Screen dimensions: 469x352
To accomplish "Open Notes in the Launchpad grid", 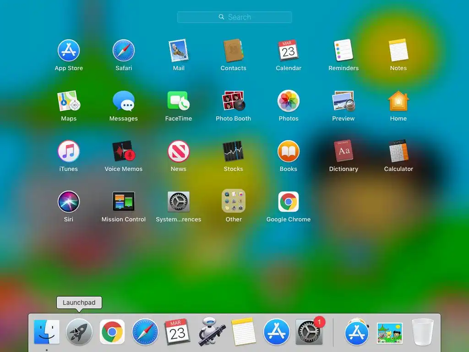I will [398, 50].
